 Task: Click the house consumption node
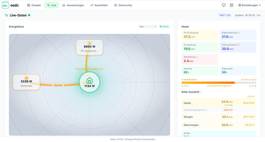[x=89, y=82]
